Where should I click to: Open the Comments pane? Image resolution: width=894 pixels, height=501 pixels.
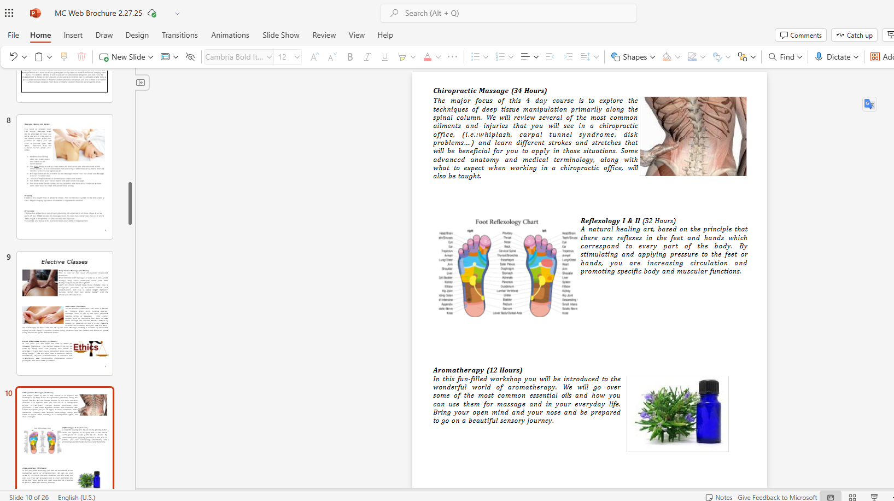pyautogui.click(x=800, y=35)
